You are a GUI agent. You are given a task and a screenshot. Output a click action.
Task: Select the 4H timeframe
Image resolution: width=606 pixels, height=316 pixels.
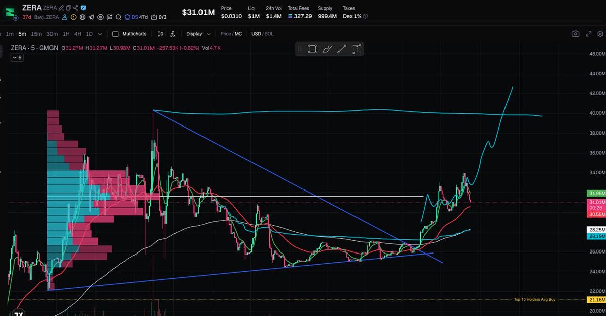(77, 34)
